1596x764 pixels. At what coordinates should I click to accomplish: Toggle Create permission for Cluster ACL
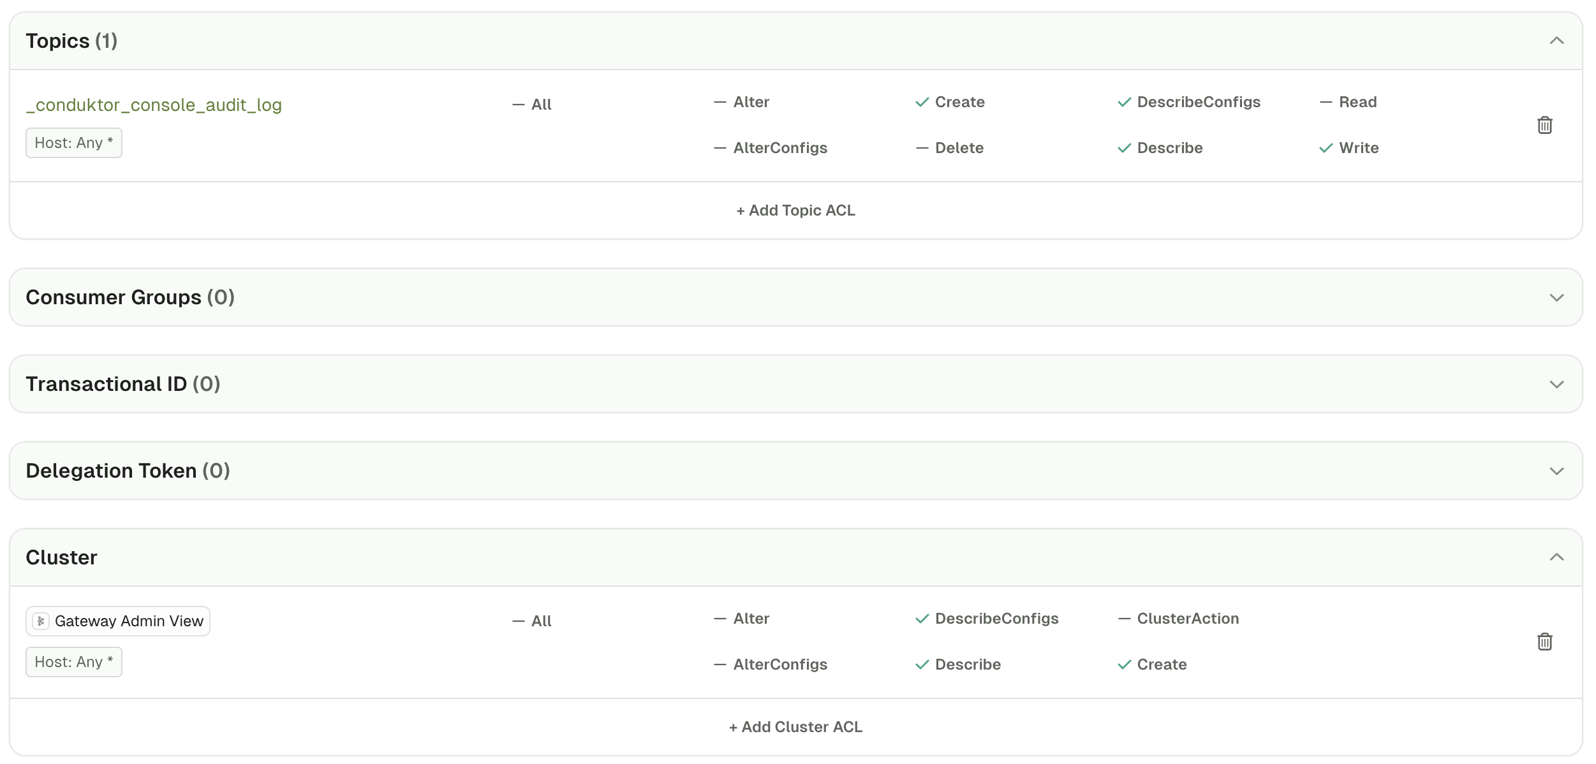(x=1152, y=665)
